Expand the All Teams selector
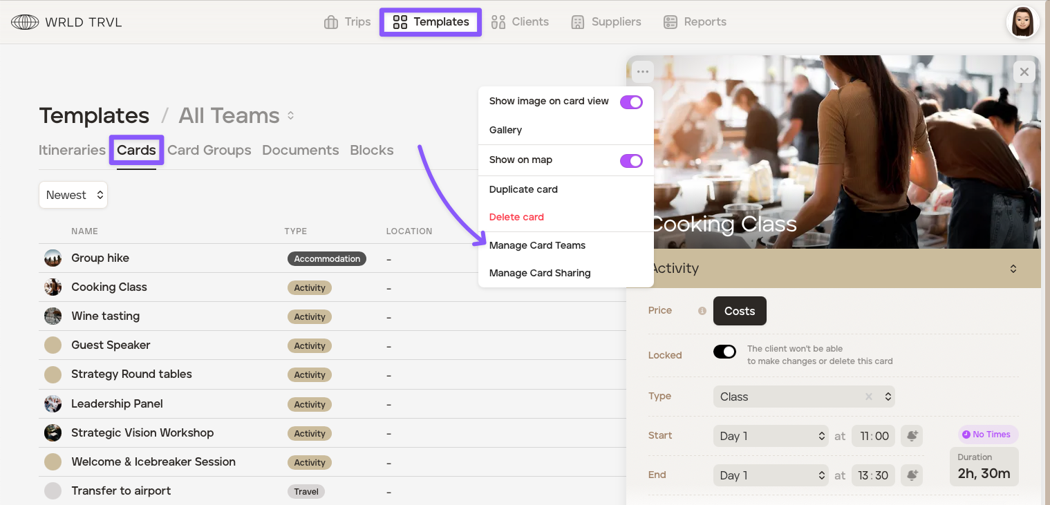 click(290, 116)
